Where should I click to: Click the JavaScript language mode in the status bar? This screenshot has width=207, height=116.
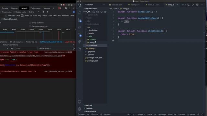[x=162, y=114]
